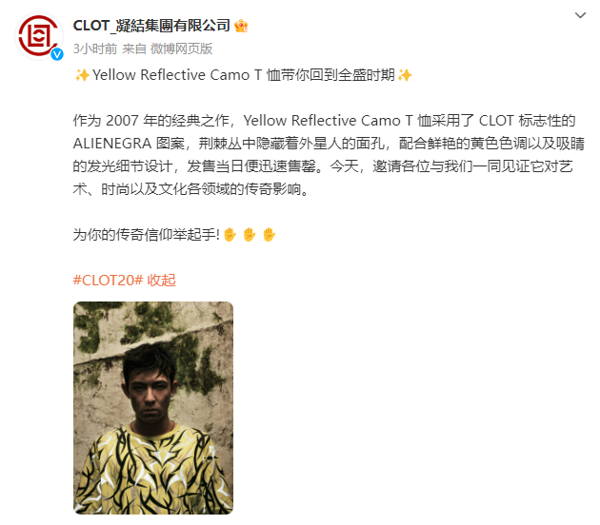Click the paragraph line starting 作为 2007 年
The height and width of the screenshot is (525, 600).
(x=324, y=121)
